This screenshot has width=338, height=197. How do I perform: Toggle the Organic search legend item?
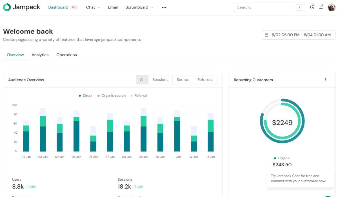click(112, 96)
